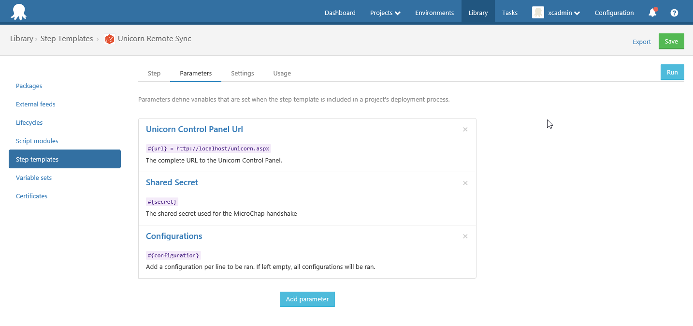Click the #{url} variable code text
The width and height of the screenshot is (693, 326).
tap(208, 148)
